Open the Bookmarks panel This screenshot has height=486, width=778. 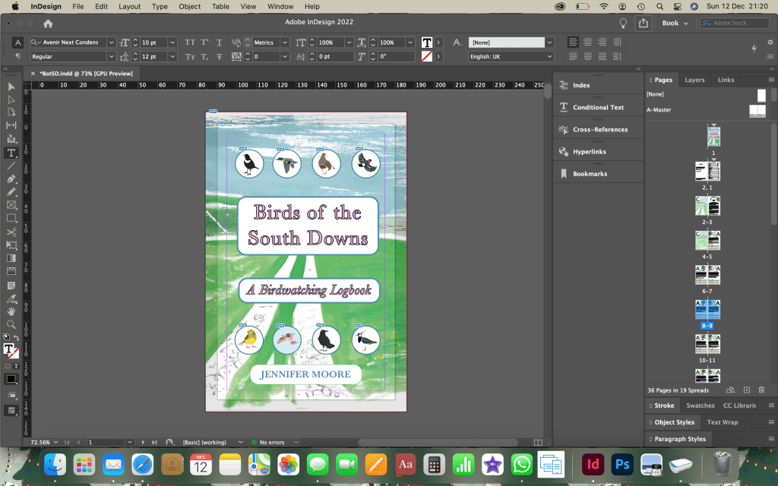coord(590,174)
